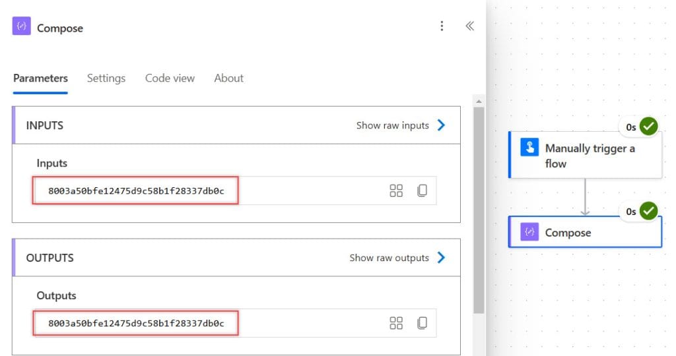The image size is (676, 356).
Task: Open the three-dot more options menu
Action: pyautogui.click(x=442, y=26)
